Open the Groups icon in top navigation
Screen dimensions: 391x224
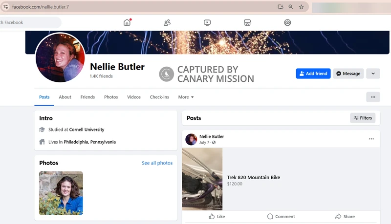(287, 22)
